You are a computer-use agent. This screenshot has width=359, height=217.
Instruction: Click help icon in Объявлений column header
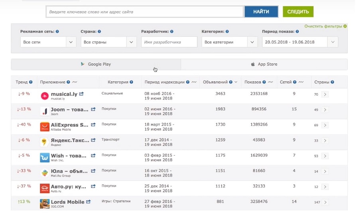(231, 82)
